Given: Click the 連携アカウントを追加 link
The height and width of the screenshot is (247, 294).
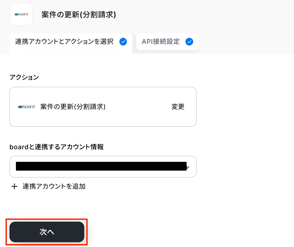Looking at the screenshot, I should pos(54,187).
